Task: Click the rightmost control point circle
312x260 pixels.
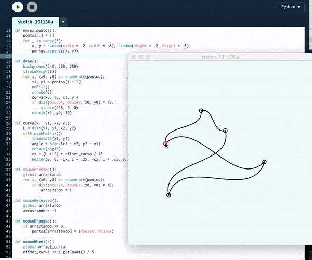Action: click(264, 162)
